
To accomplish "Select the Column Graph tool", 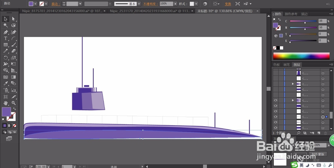I will 14,90.
